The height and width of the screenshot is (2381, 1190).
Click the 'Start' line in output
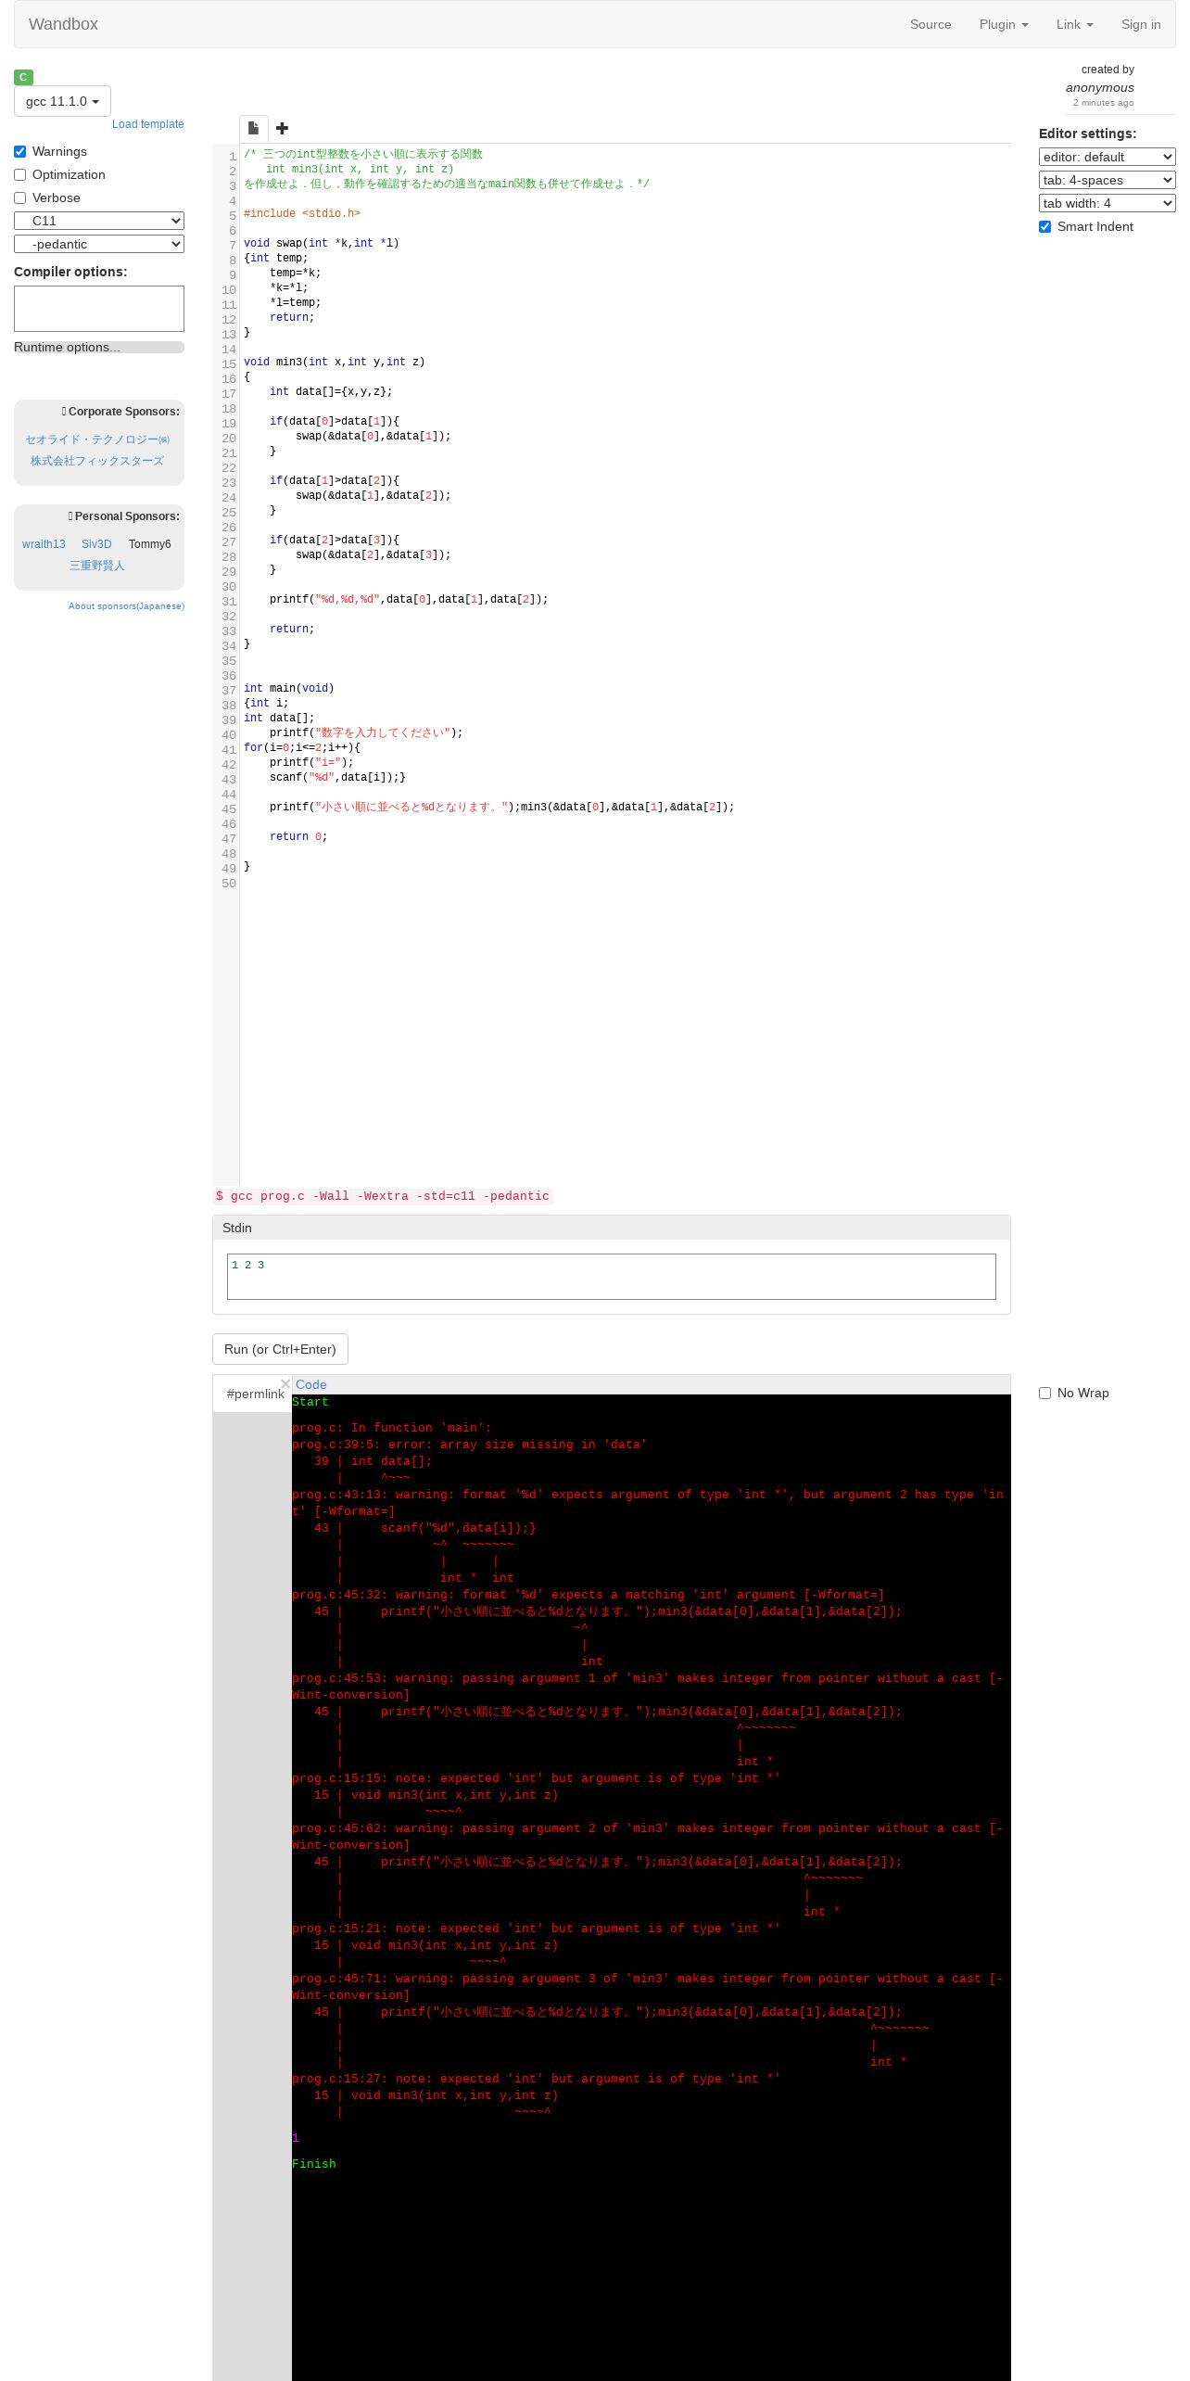(310, 1402)
